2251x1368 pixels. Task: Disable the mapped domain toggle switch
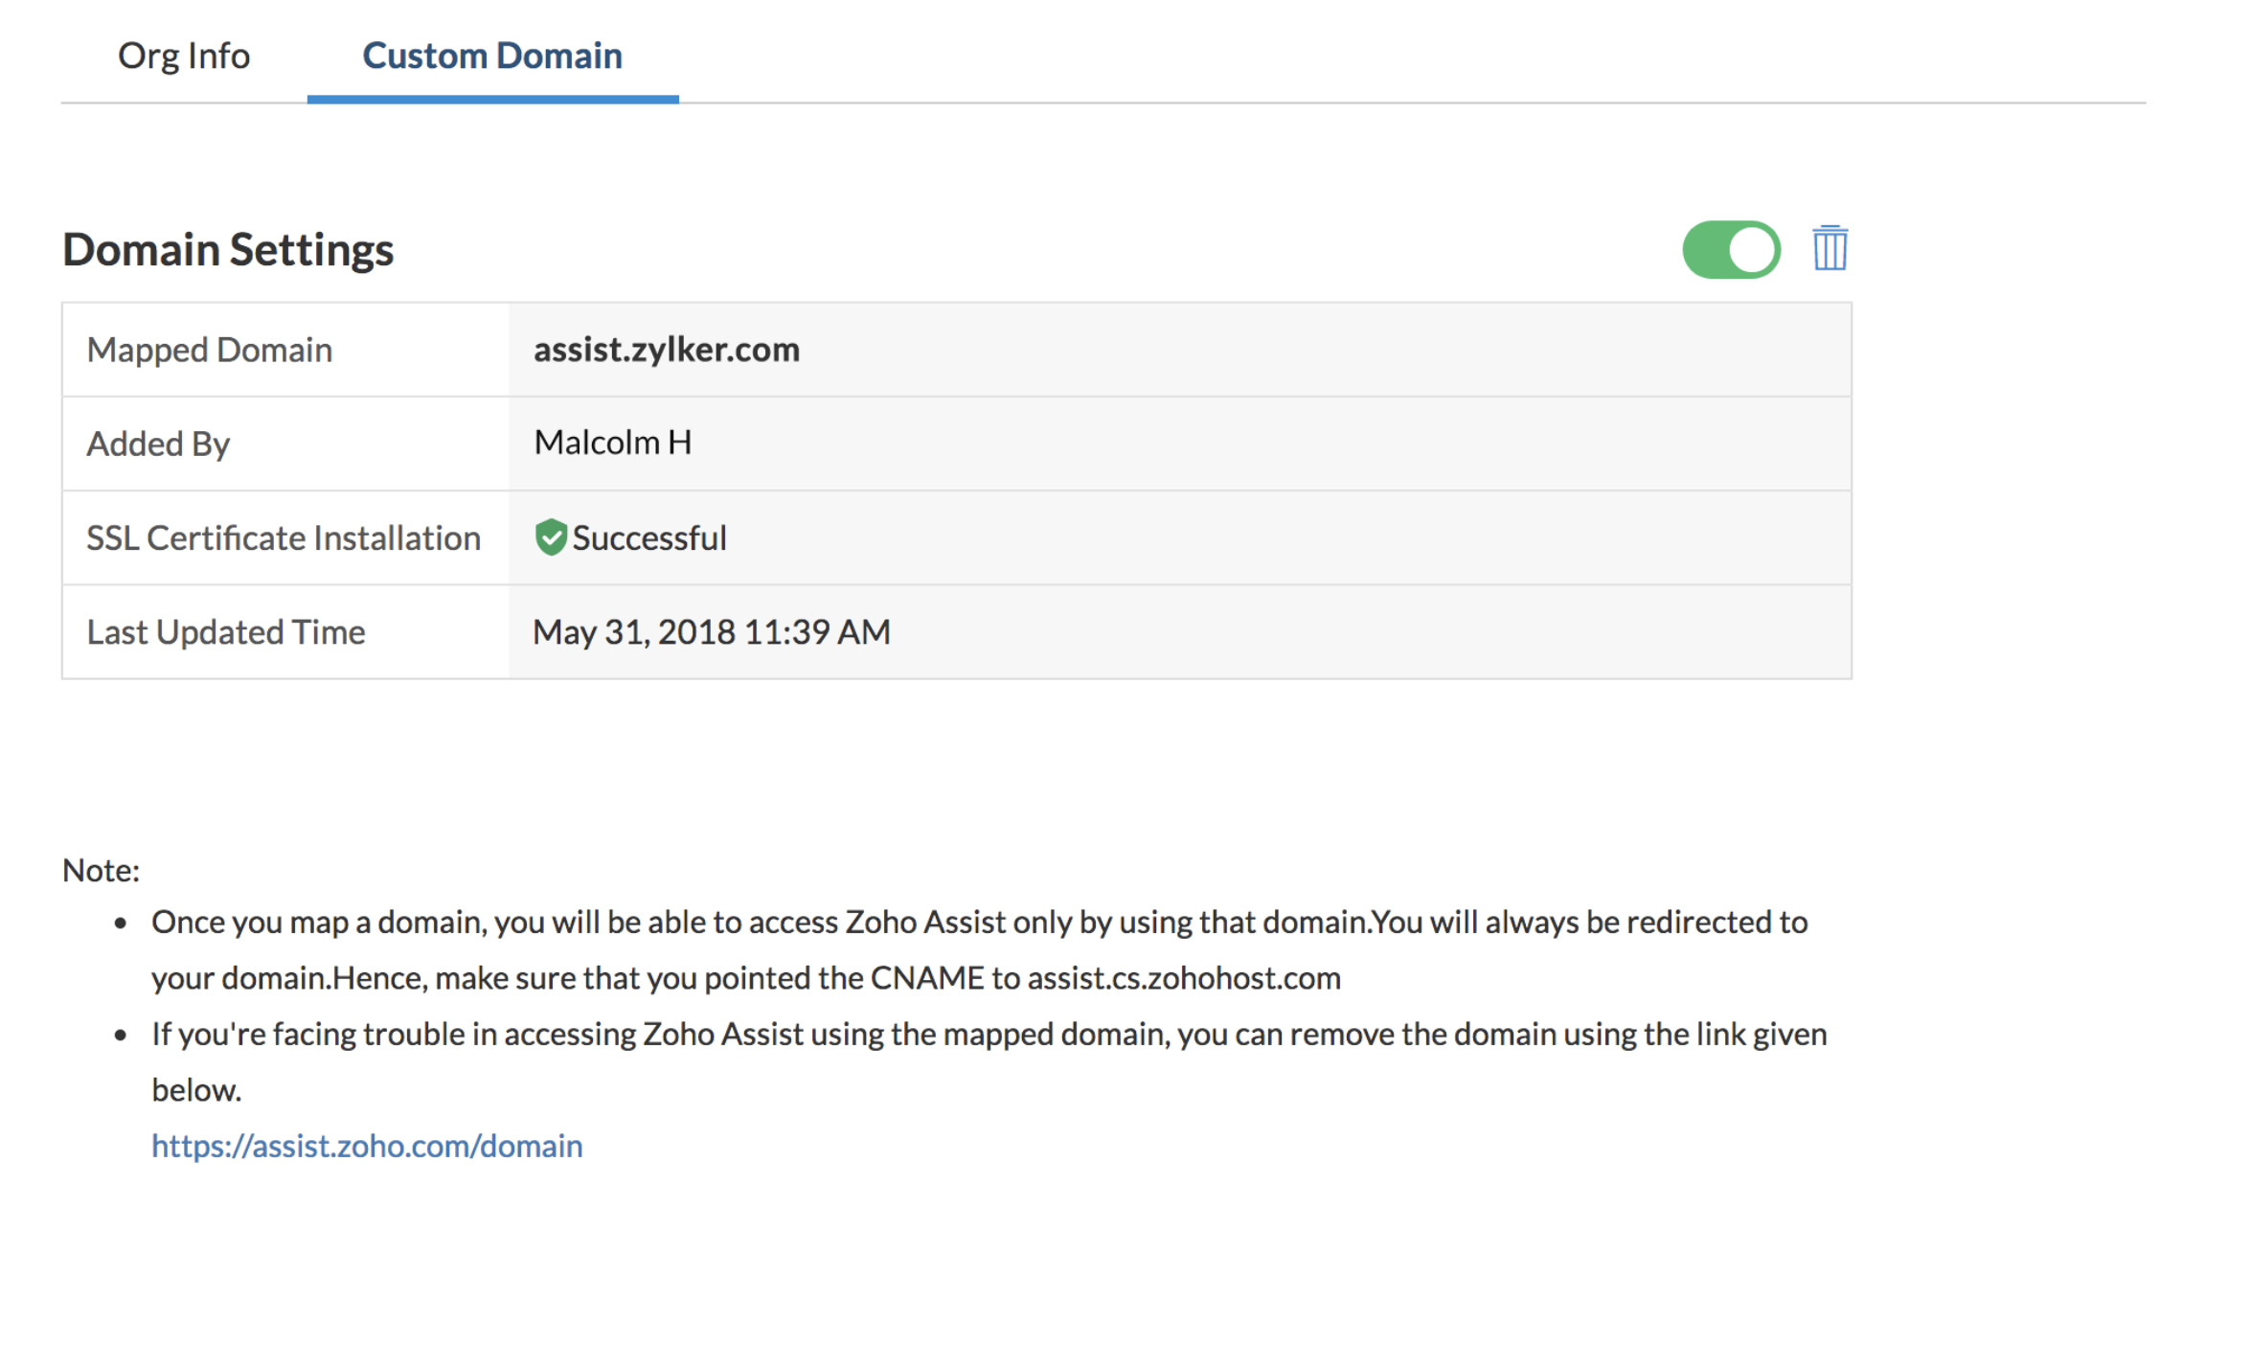[x=1731, y=250]
